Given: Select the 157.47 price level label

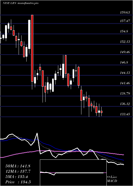Looking at the screenshot, I should click(125, 21).
